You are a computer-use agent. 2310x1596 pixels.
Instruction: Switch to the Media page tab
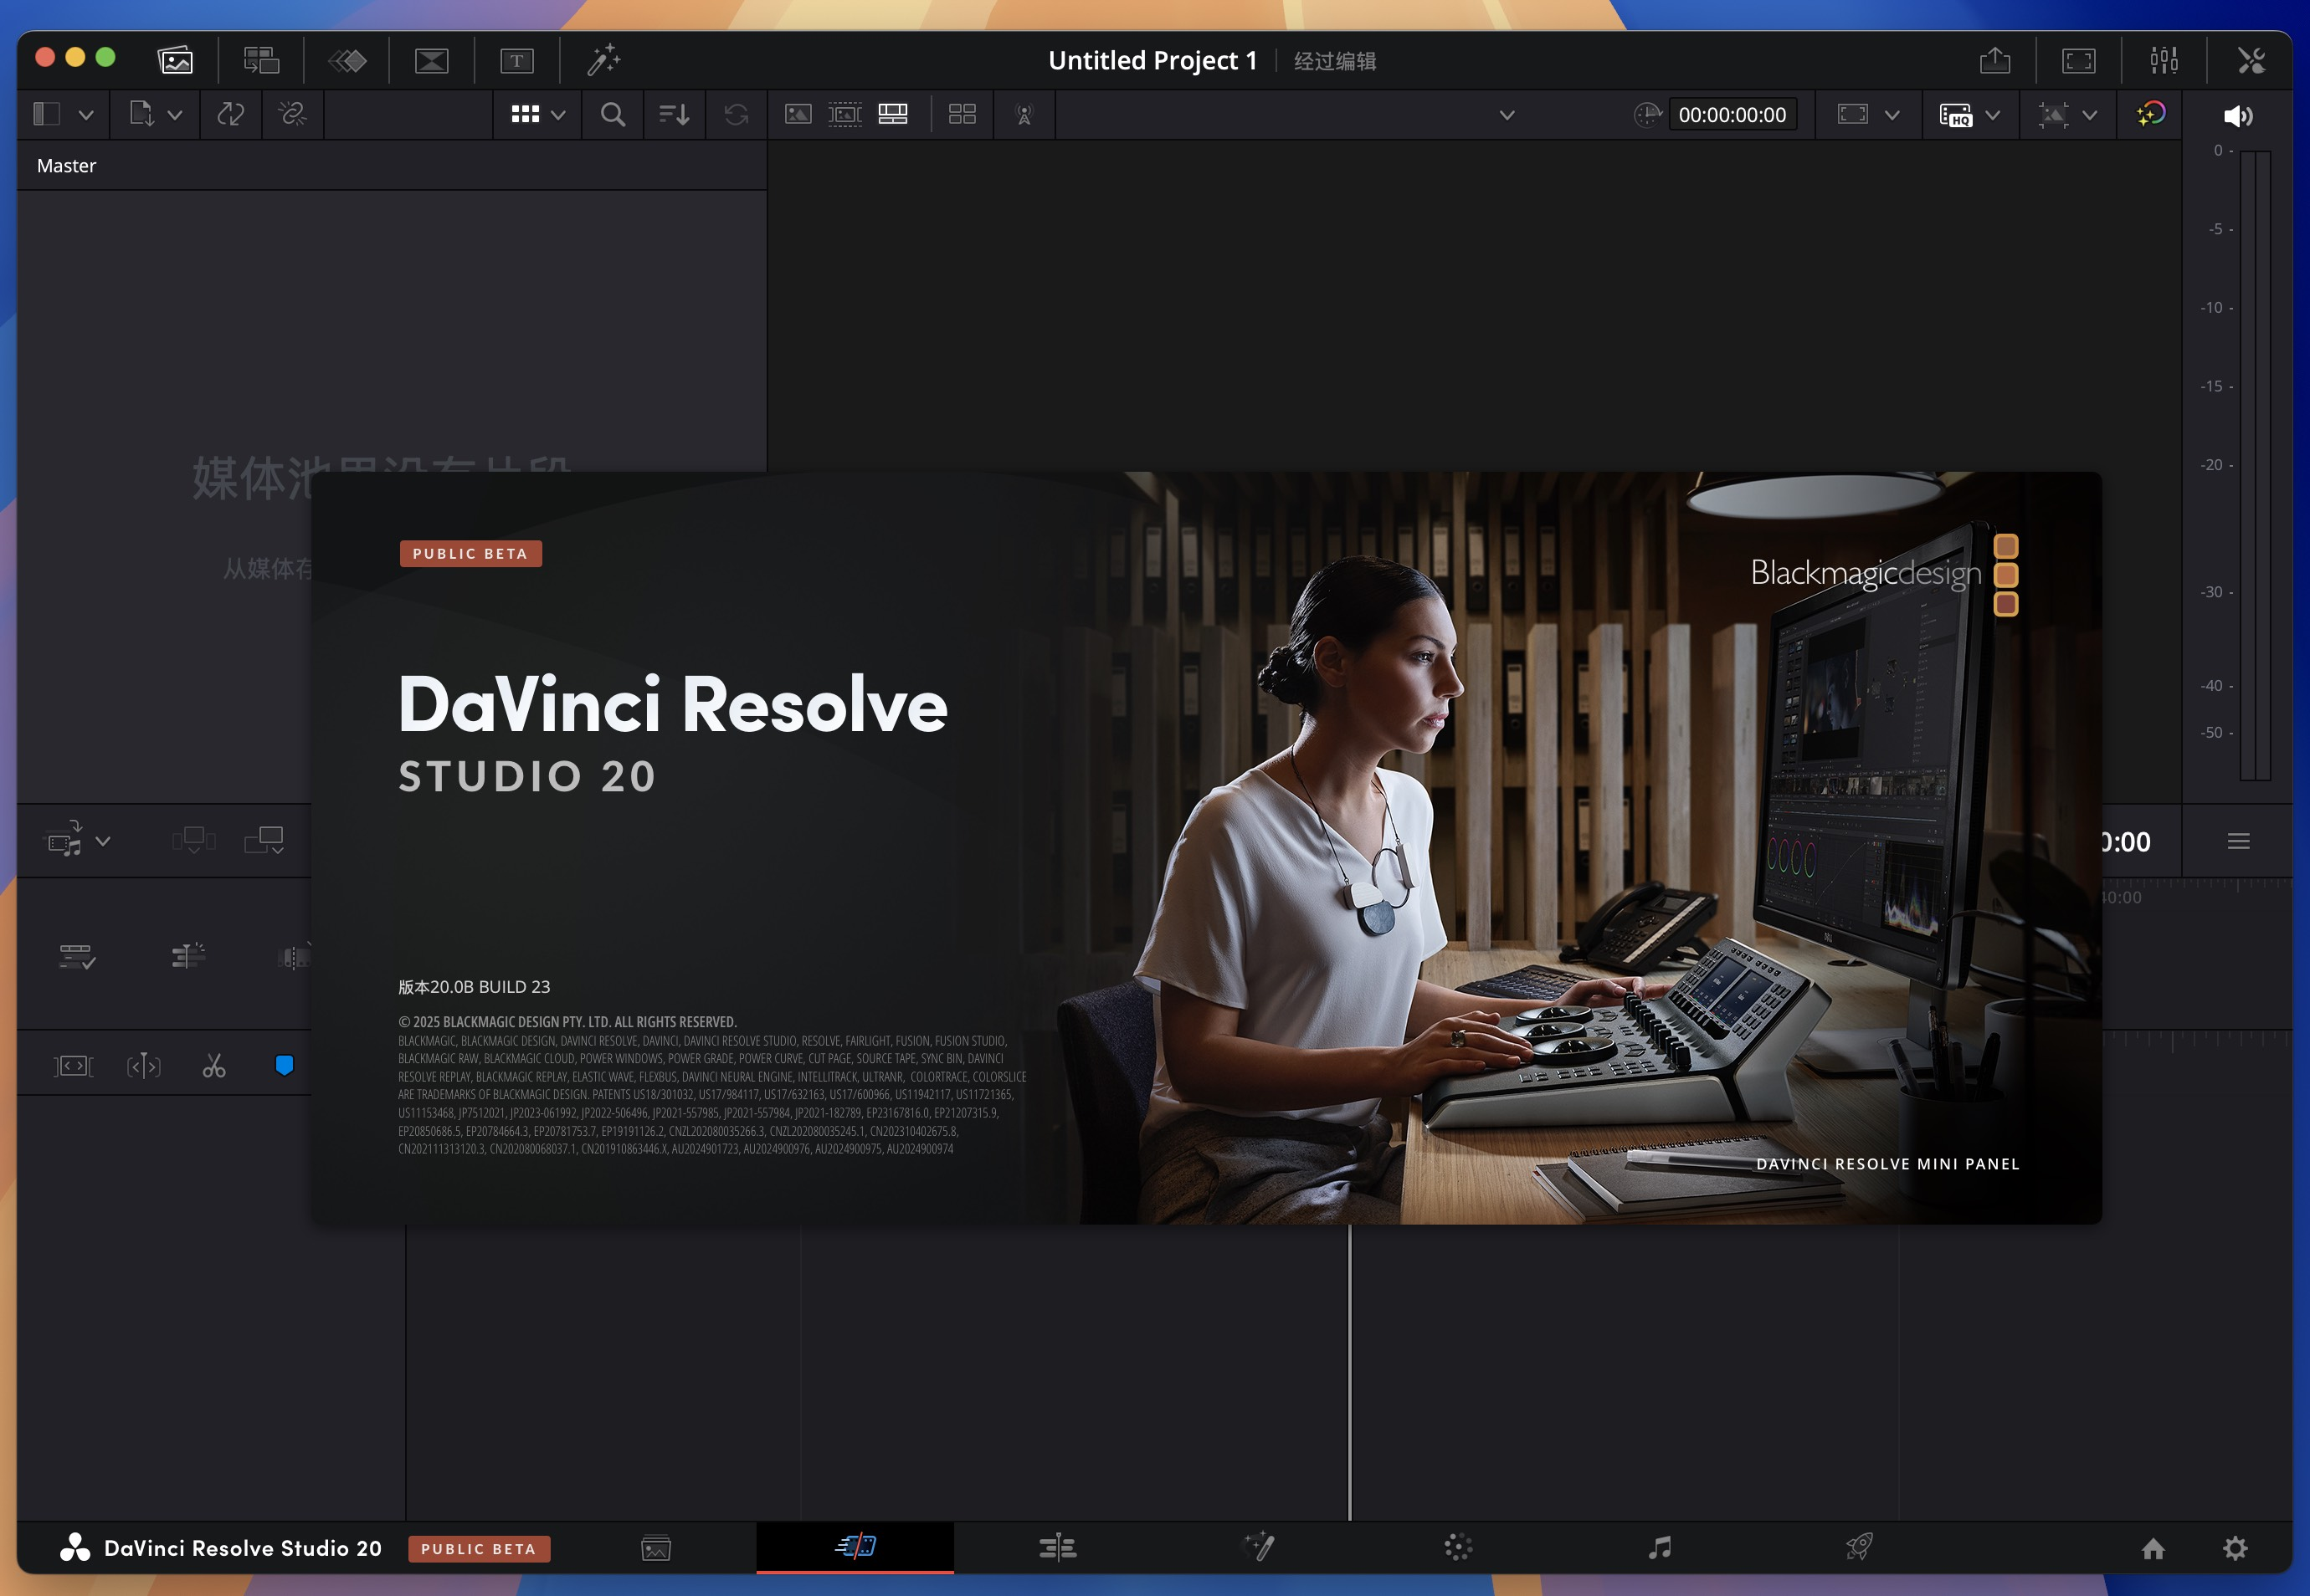click(x=655, y=1548)
